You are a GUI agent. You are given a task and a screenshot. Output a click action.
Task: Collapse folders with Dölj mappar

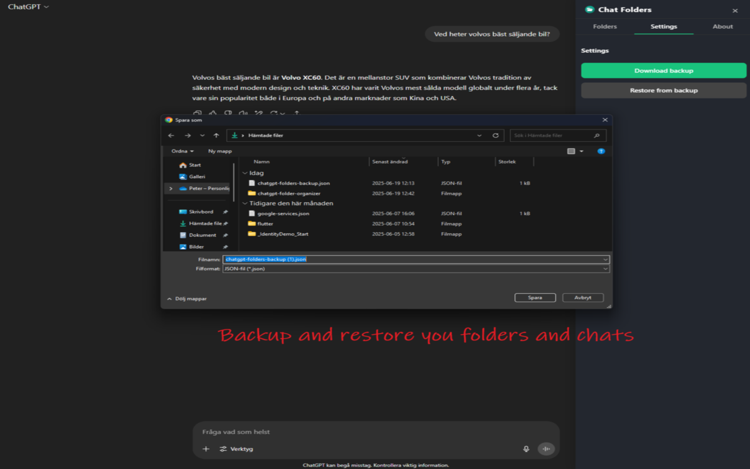(x=187, y=299)
